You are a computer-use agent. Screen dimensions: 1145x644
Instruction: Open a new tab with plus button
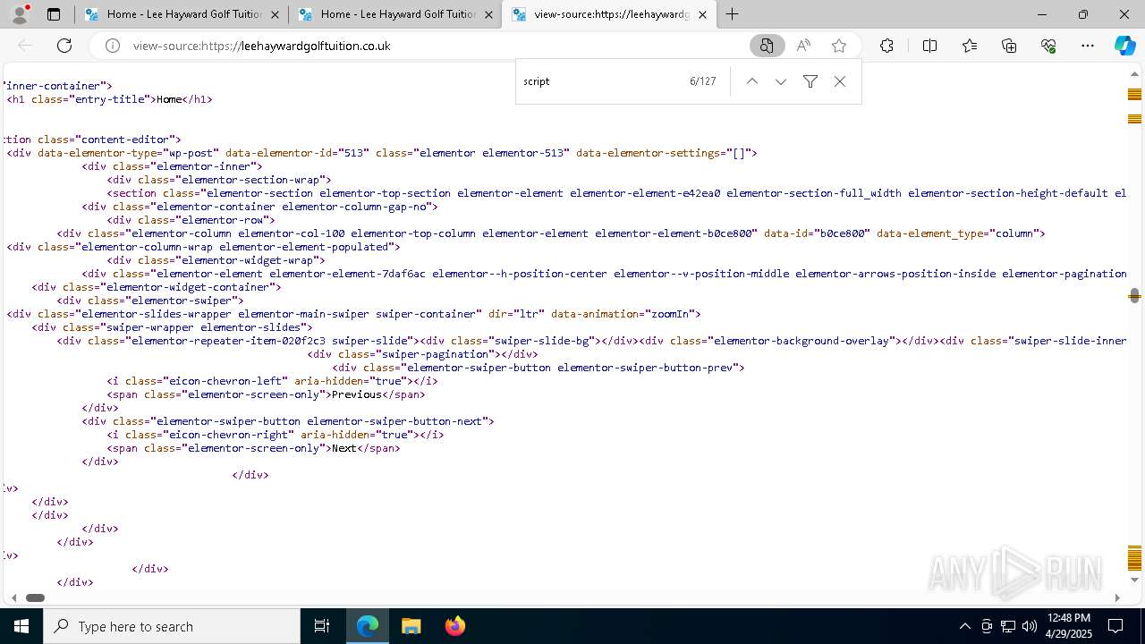[x=732, y=14]
